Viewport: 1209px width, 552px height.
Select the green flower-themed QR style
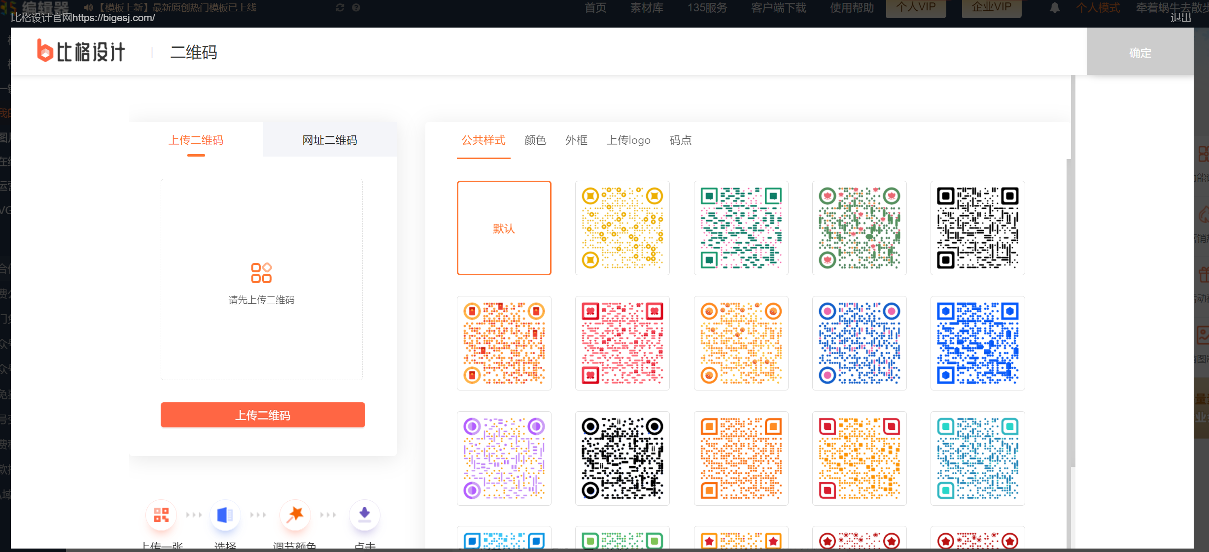pos(860,228)
